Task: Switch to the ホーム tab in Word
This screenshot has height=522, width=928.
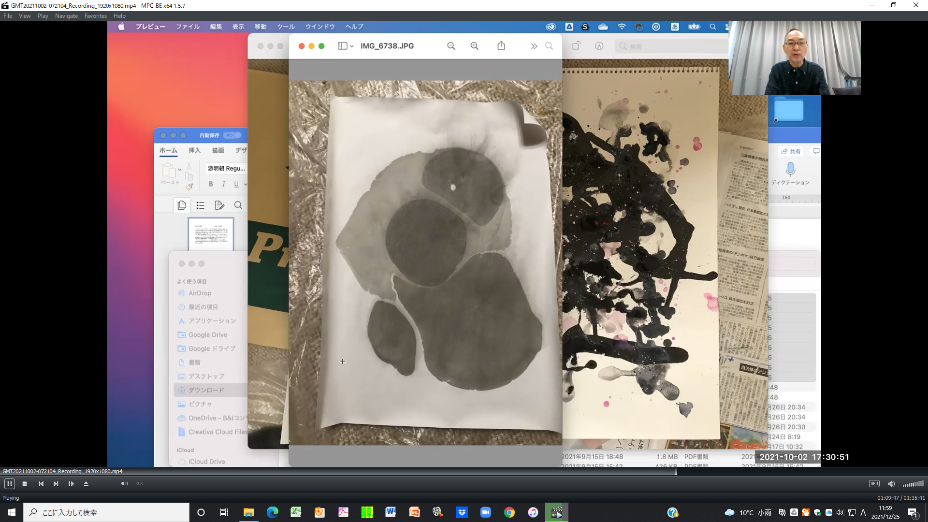Action: click(168, 150)
